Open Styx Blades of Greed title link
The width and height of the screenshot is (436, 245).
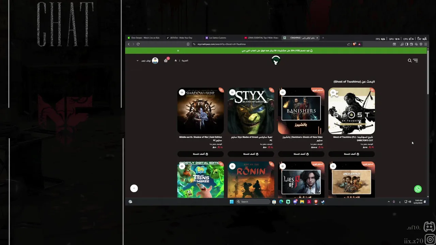(x=252, y=138)
